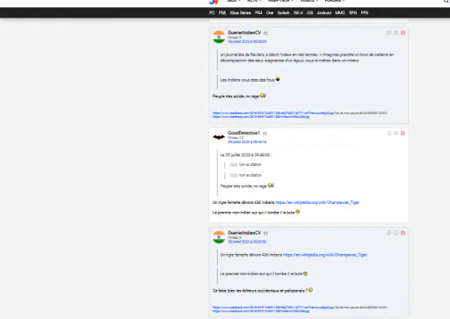Click the message icon next to the top GuerierIndienCV username
450x319 pixels.
point(265,33)
